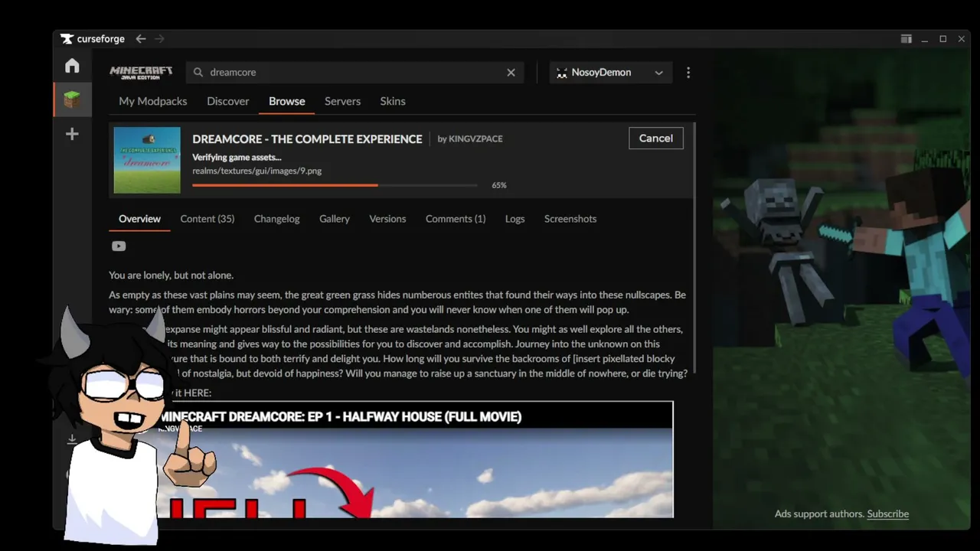The width and height of the screenshot is (980, 551).
Task: Click the "Ads support authors." text
Action: [x=819, y=514]
